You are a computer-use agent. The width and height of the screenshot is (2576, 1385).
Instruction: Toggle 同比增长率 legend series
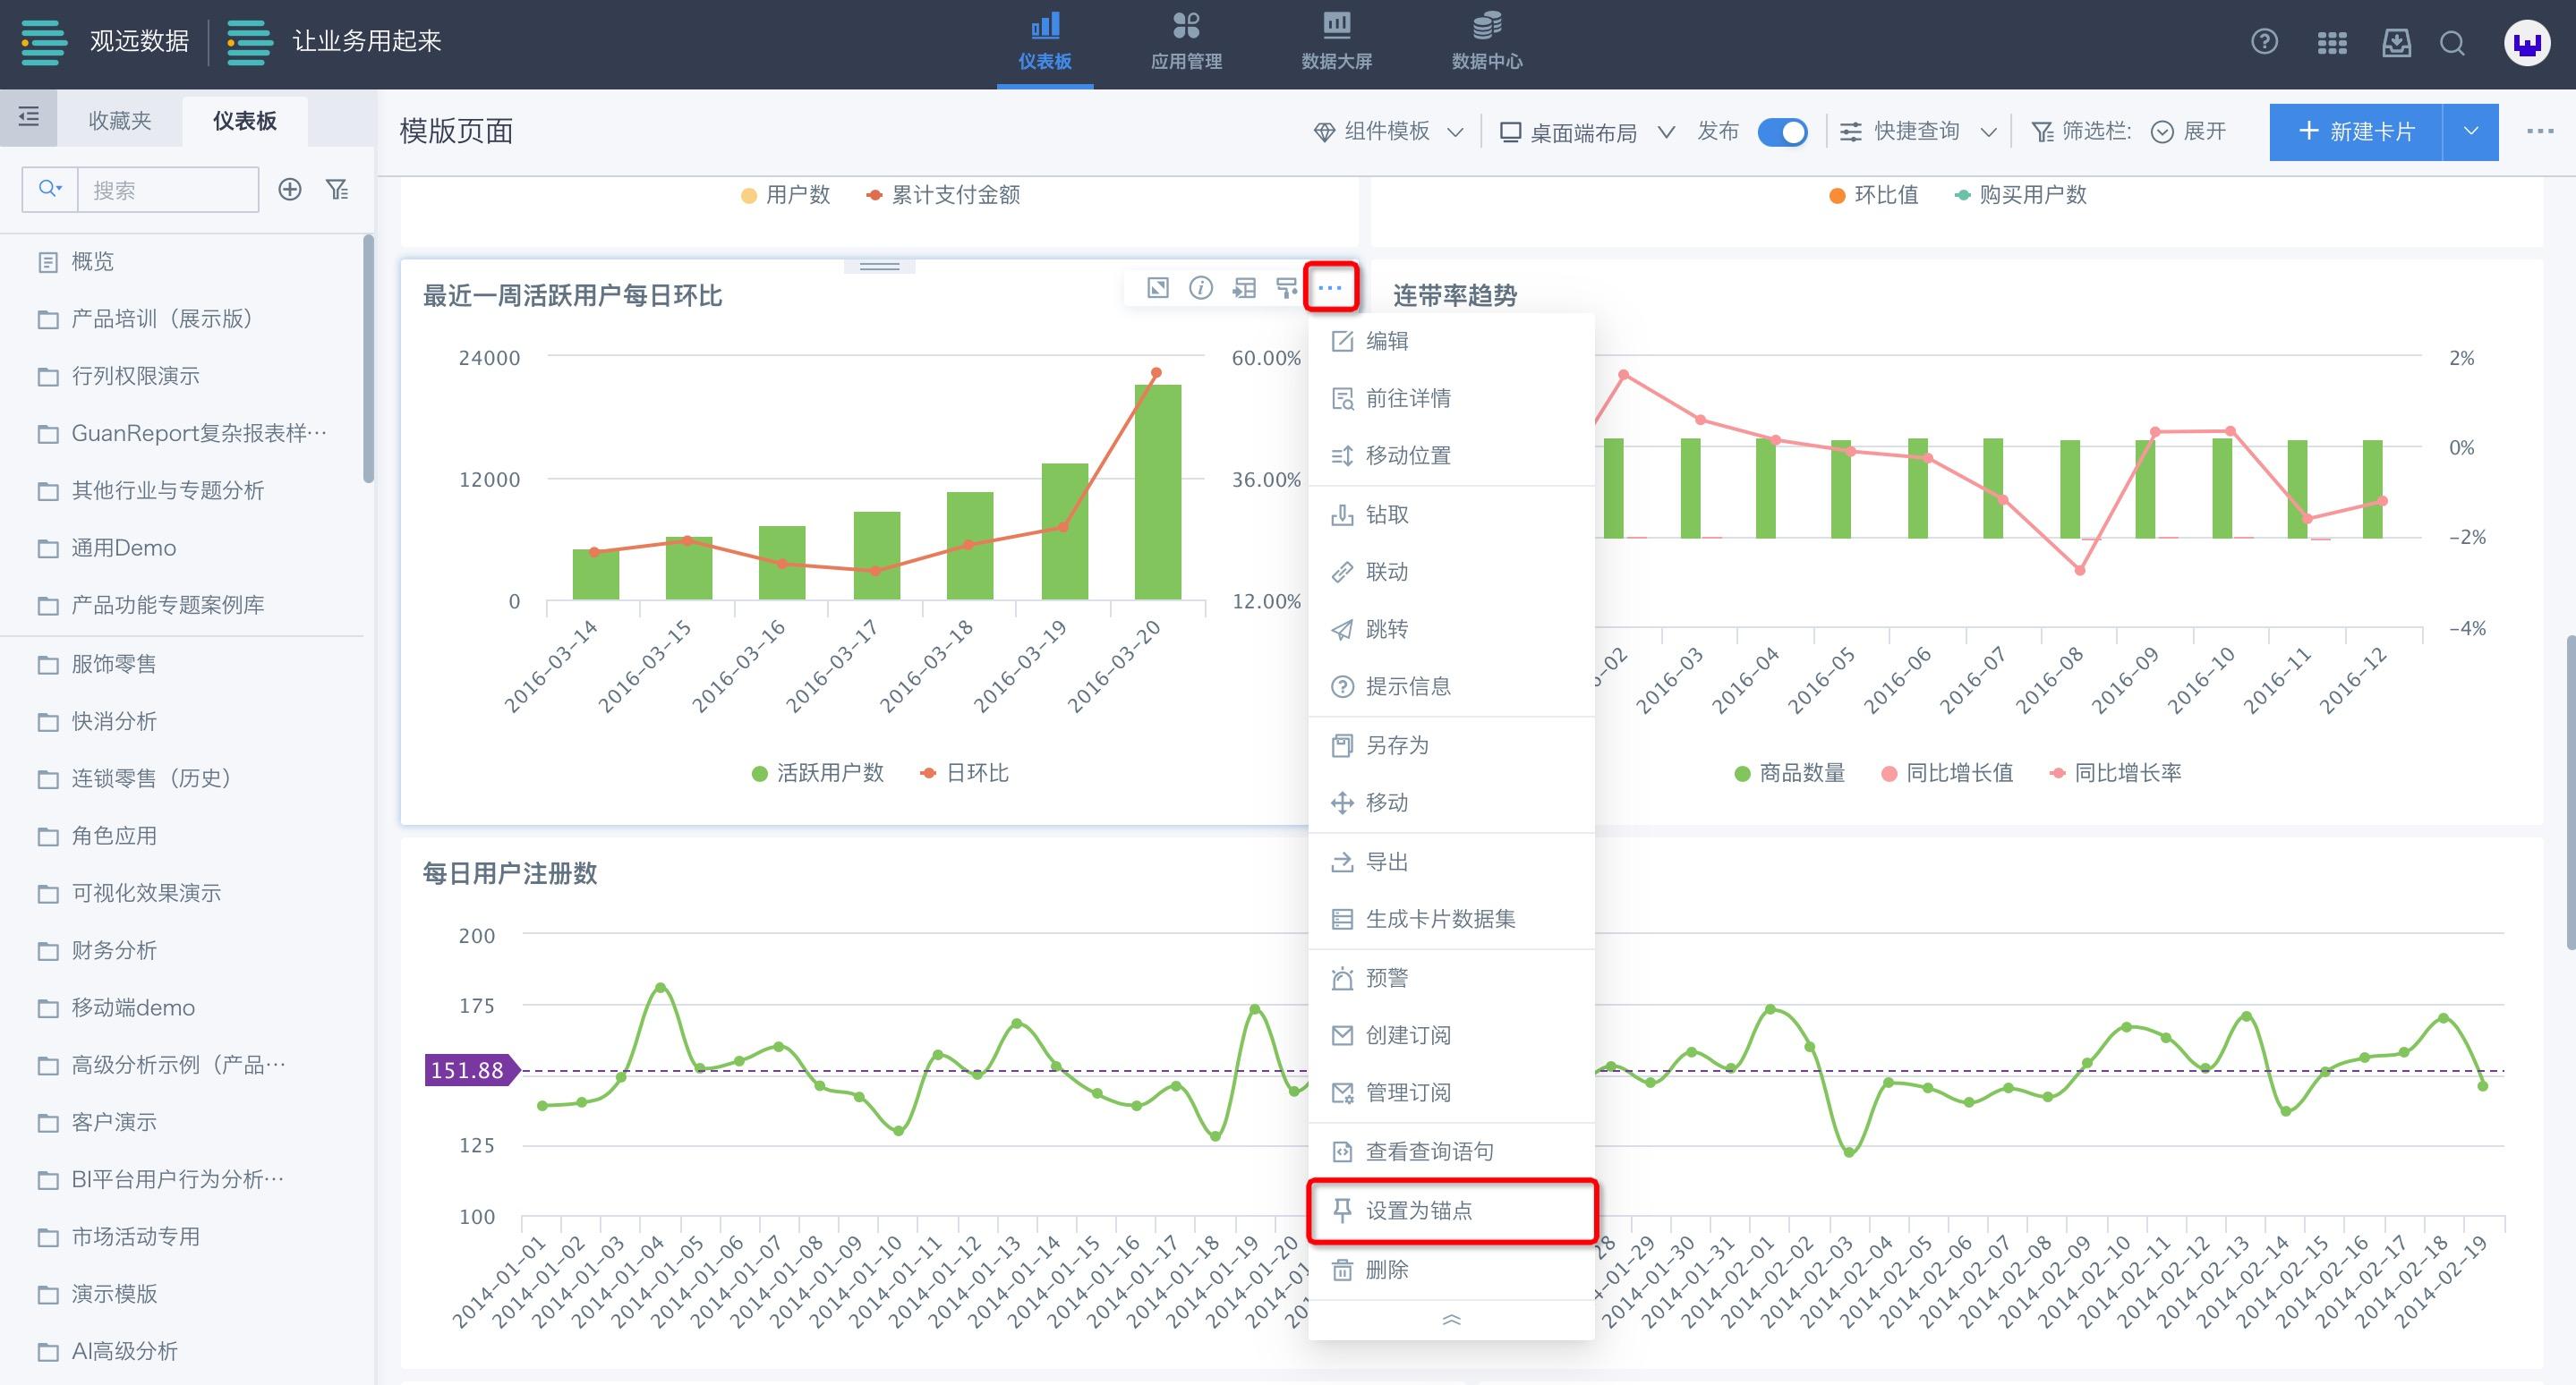[x=2115, y=773]
